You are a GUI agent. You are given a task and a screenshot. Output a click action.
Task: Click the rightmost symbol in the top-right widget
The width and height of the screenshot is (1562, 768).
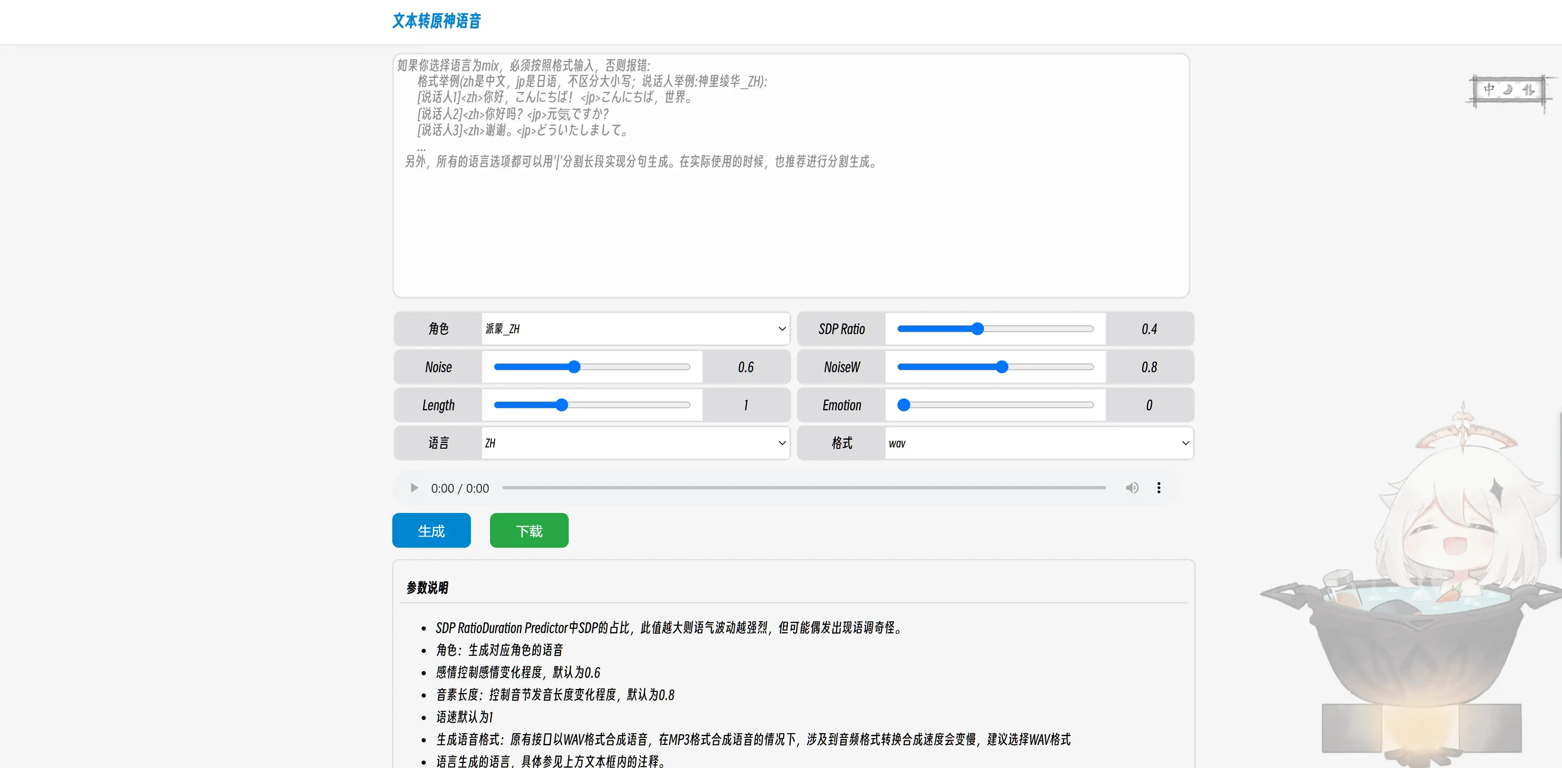(x=1528, y=90)
